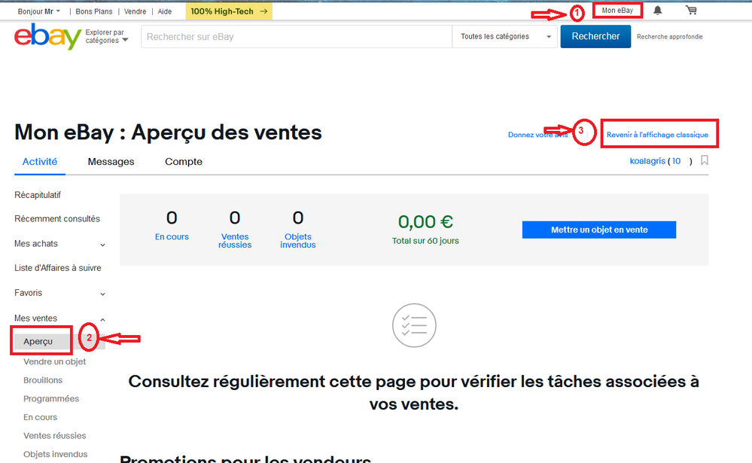The height and width of the screenshot is (463, 752).
Task: Click the Total sur 60 jours label
Action: [425, 241]
